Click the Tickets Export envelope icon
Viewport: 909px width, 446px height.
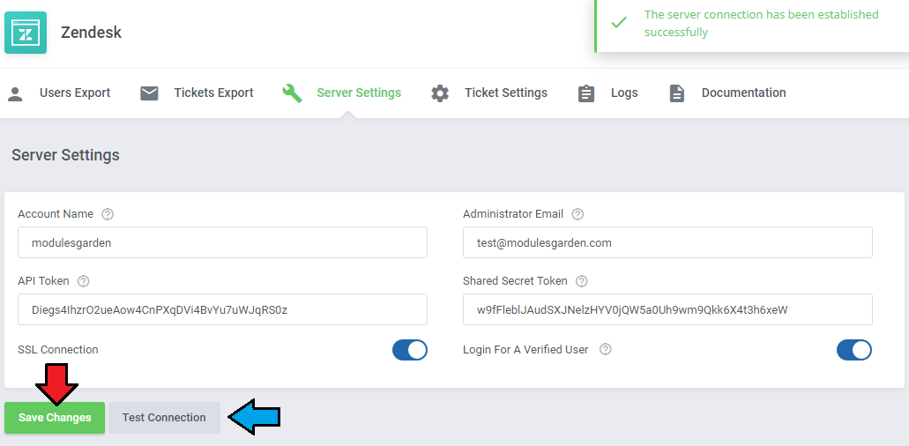150,93
